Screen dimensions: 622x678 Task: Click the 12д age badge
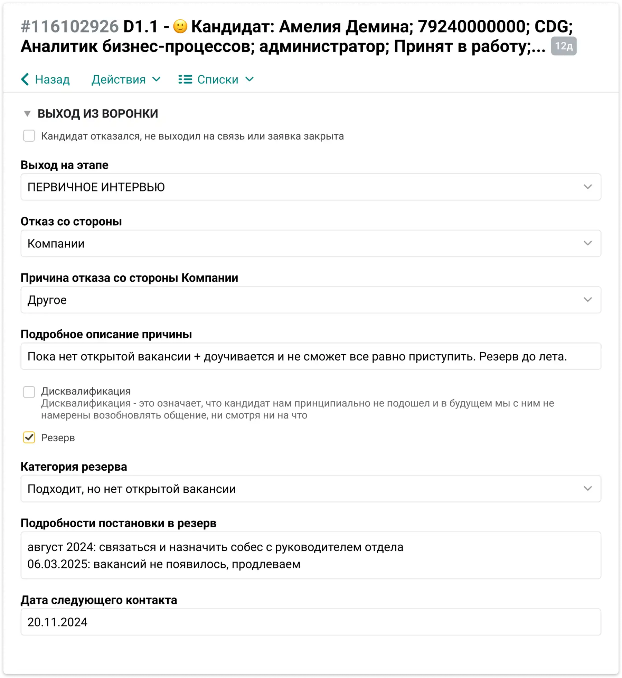(564, 46)
